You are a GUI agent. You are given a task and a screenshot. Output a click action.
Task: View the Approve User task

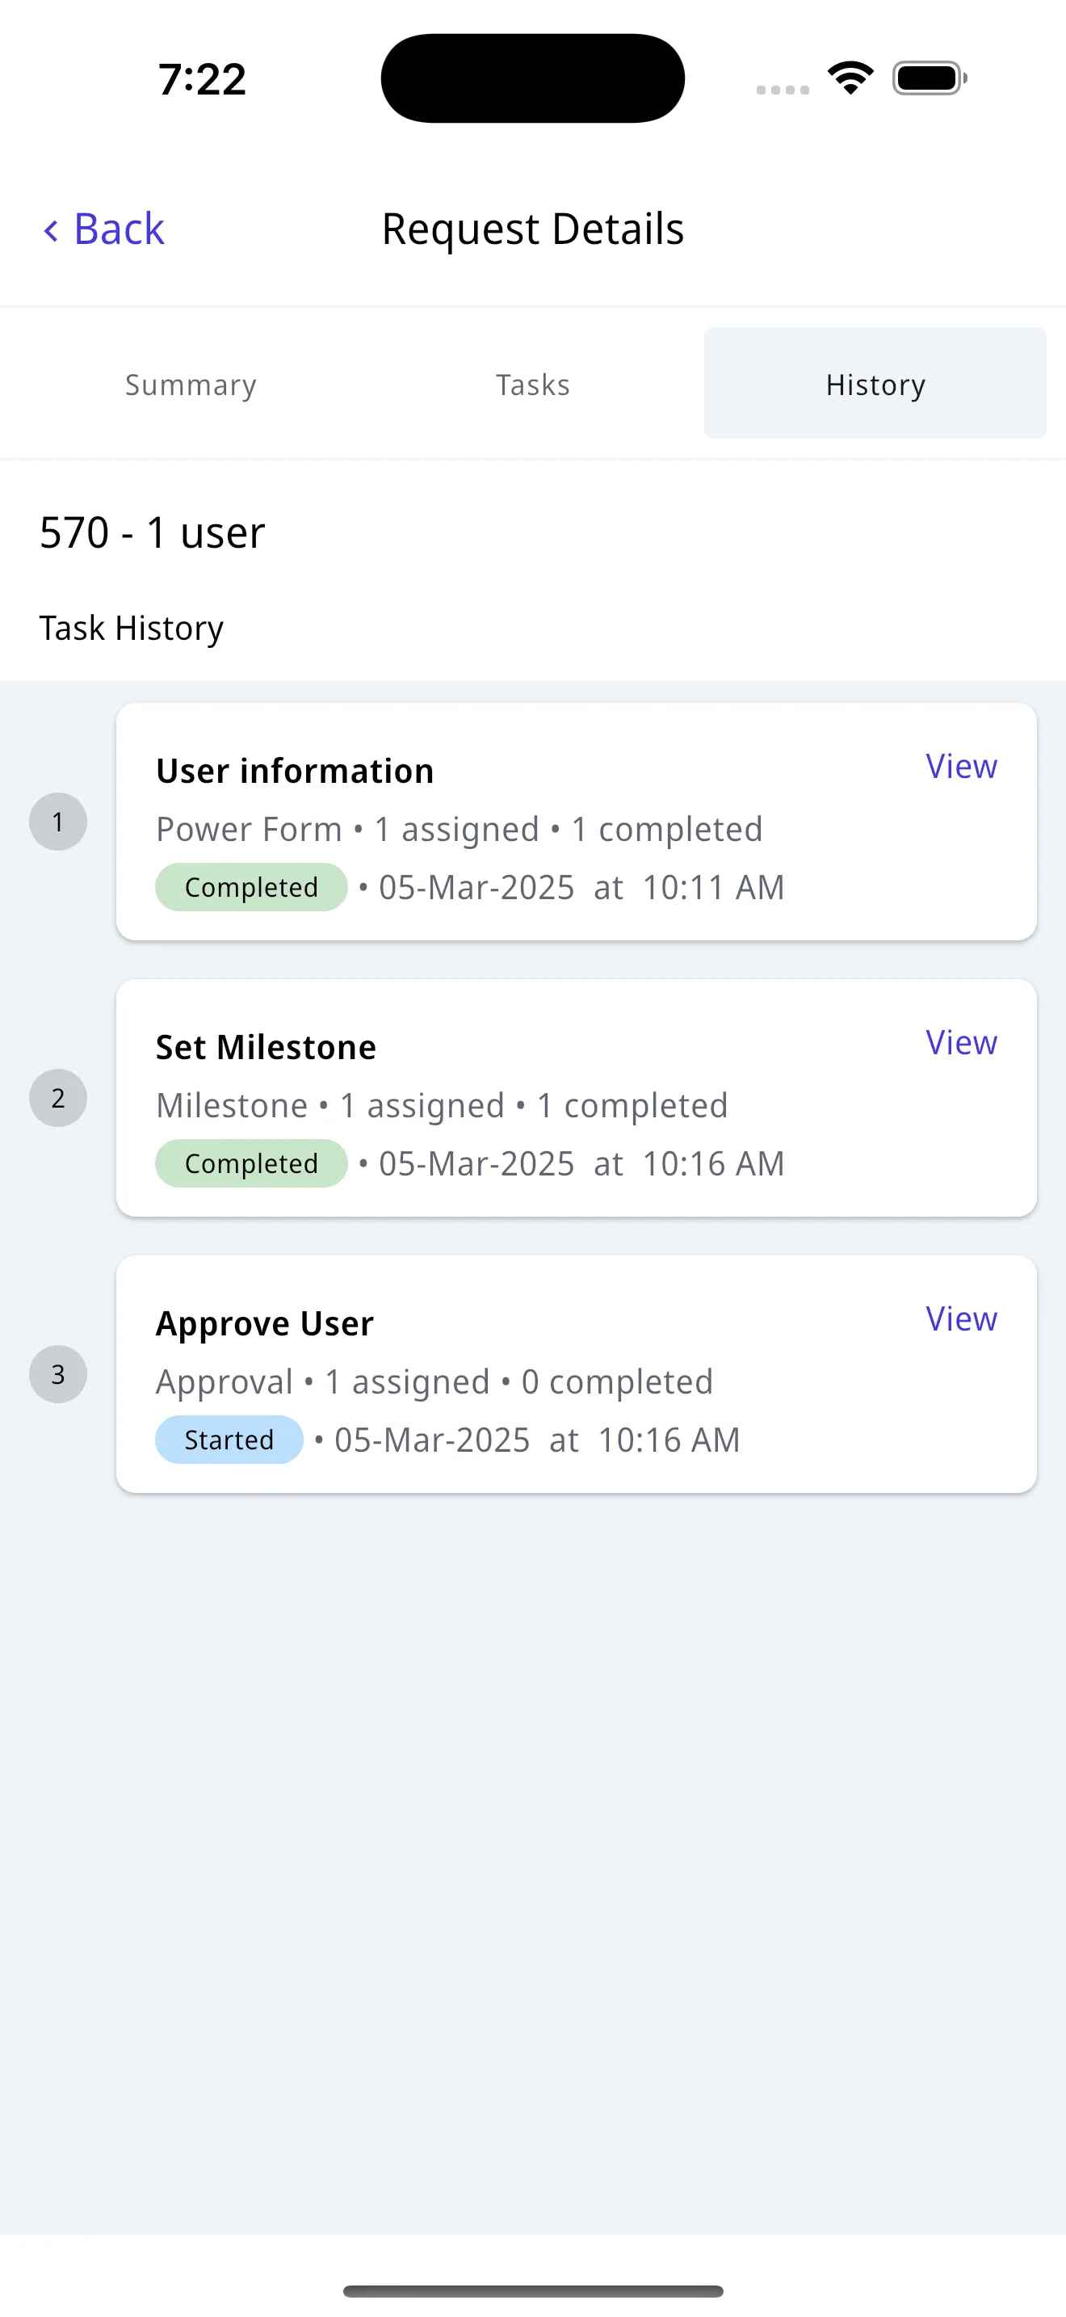coord(961,1318)
